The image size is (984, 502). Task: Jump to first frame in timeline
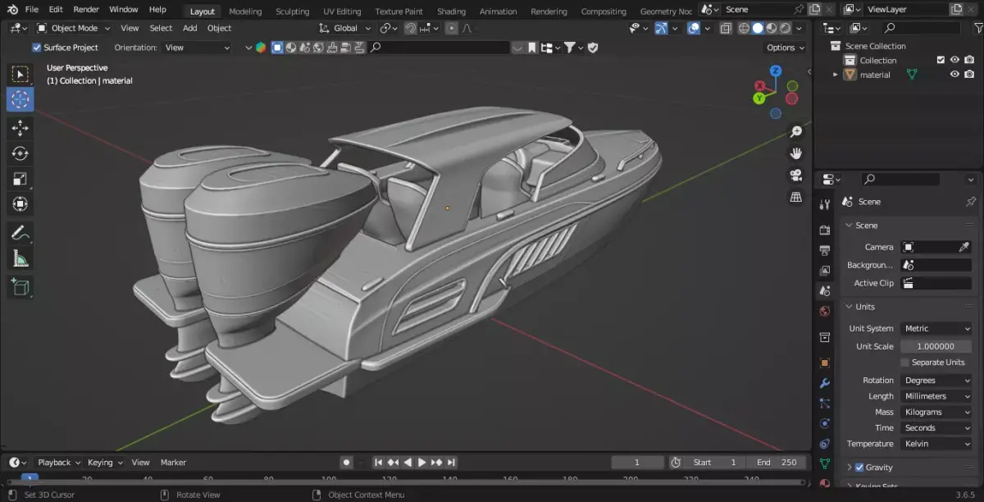coord(379,463)
